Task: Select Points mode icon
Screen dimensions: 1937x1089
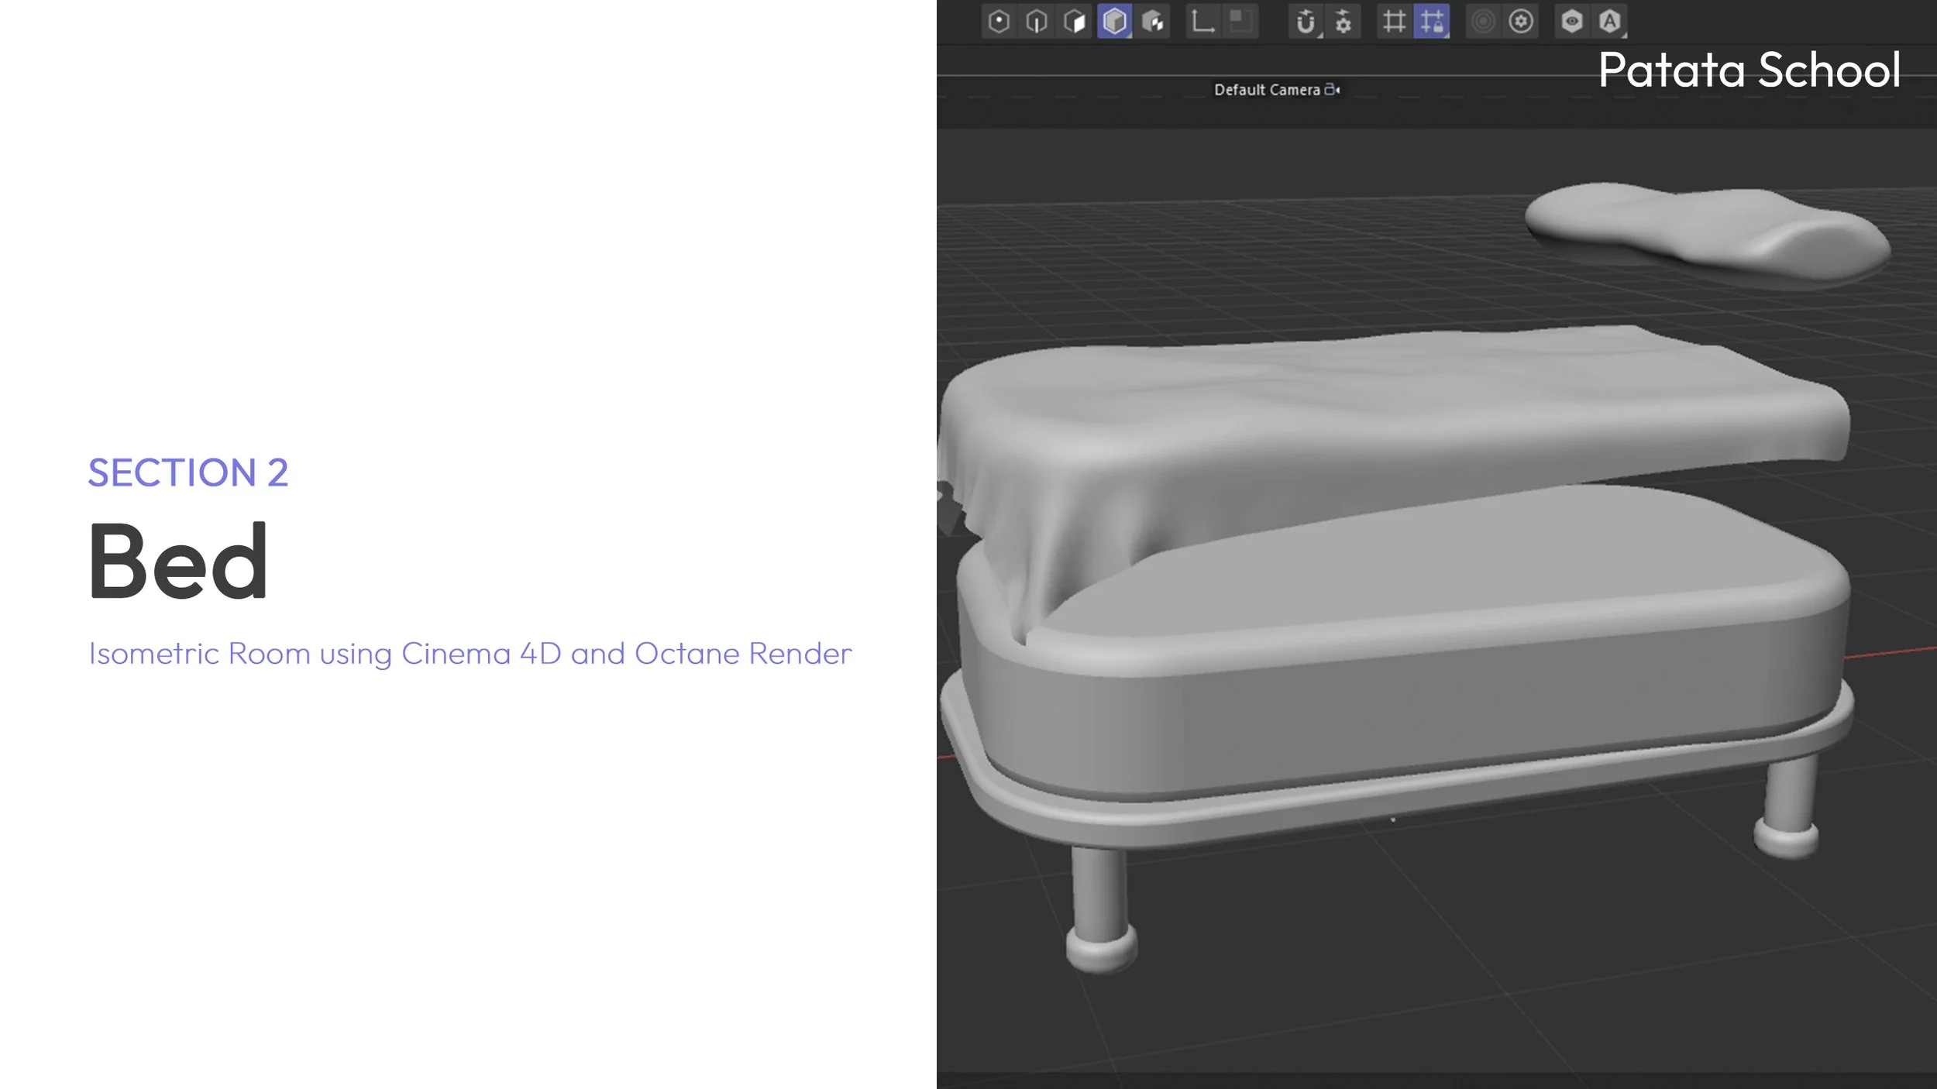Action: point(999,21)
